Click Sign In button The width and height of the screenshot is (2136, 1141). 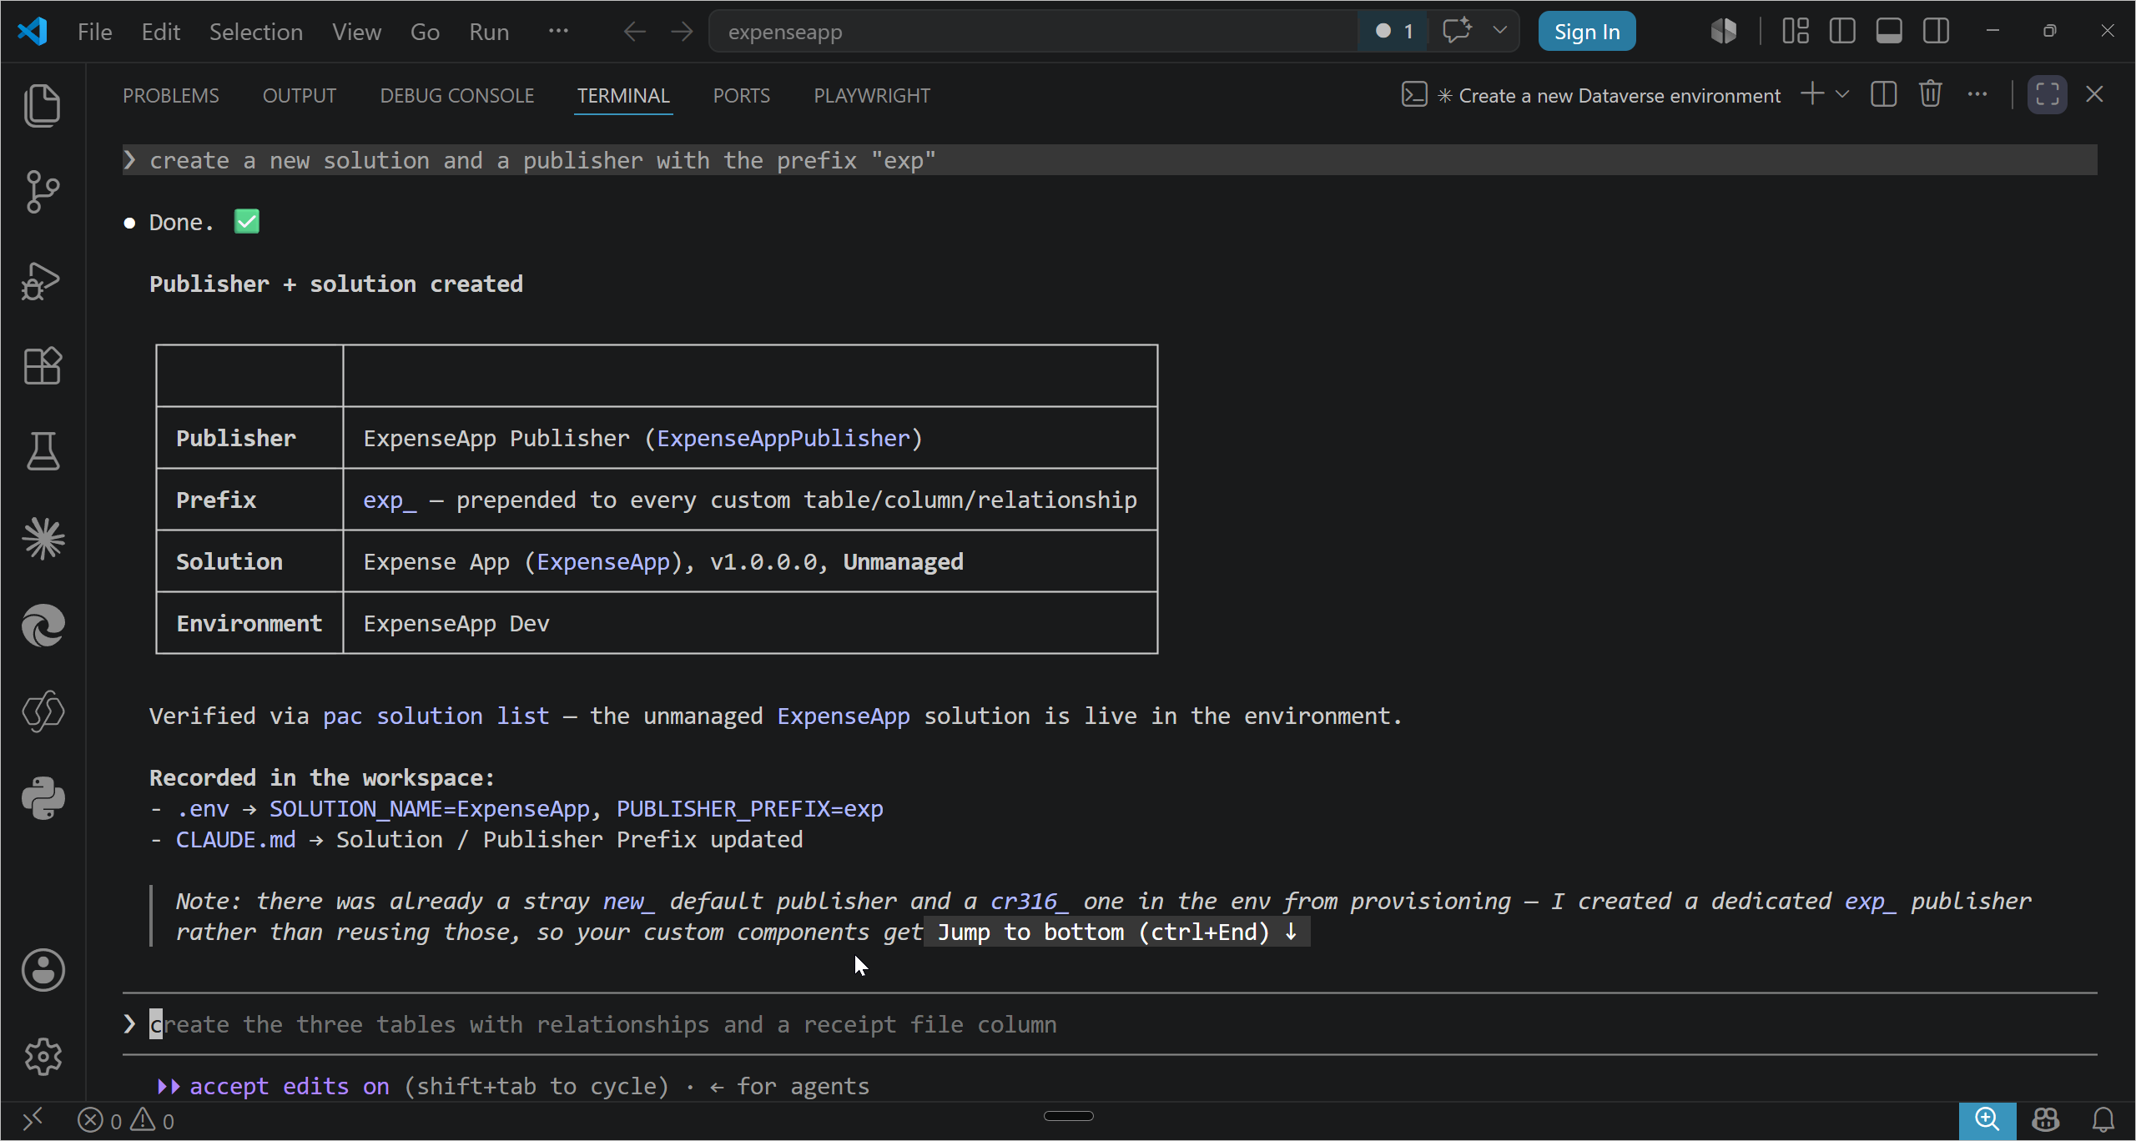click(1587, 32)
